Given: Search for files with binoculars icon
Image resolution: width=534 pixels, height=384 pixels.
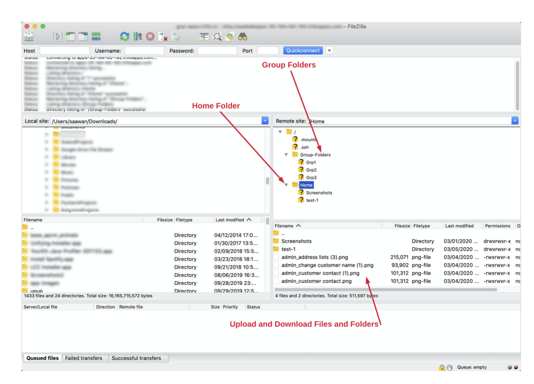Looking at the screenshot, I should 242,37.
